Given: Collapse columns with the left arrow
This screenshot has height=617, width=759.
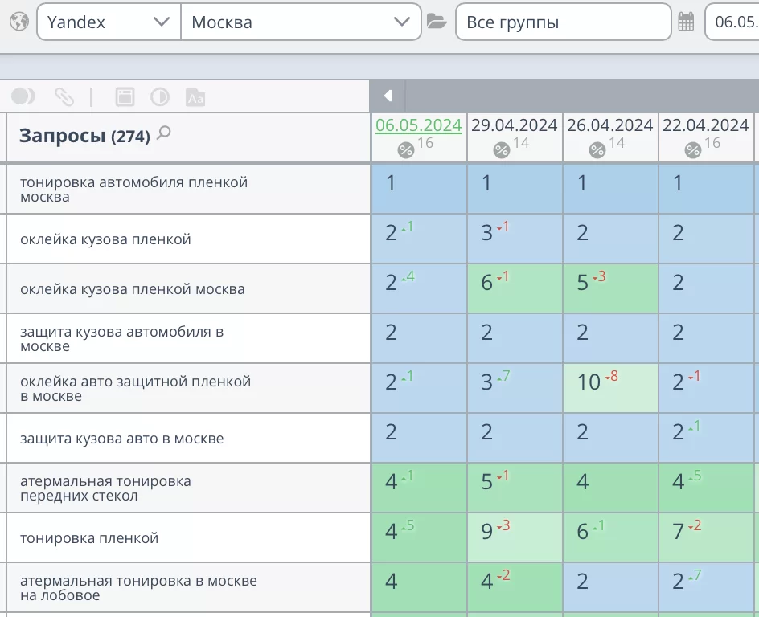Looking at the screenshot, I should point(388,96).
